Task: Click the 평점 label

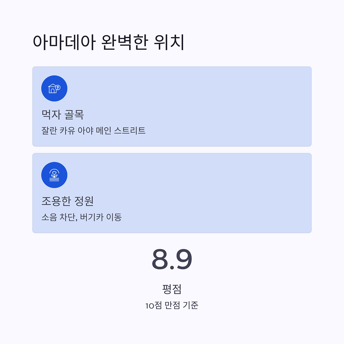Action: 172,289
